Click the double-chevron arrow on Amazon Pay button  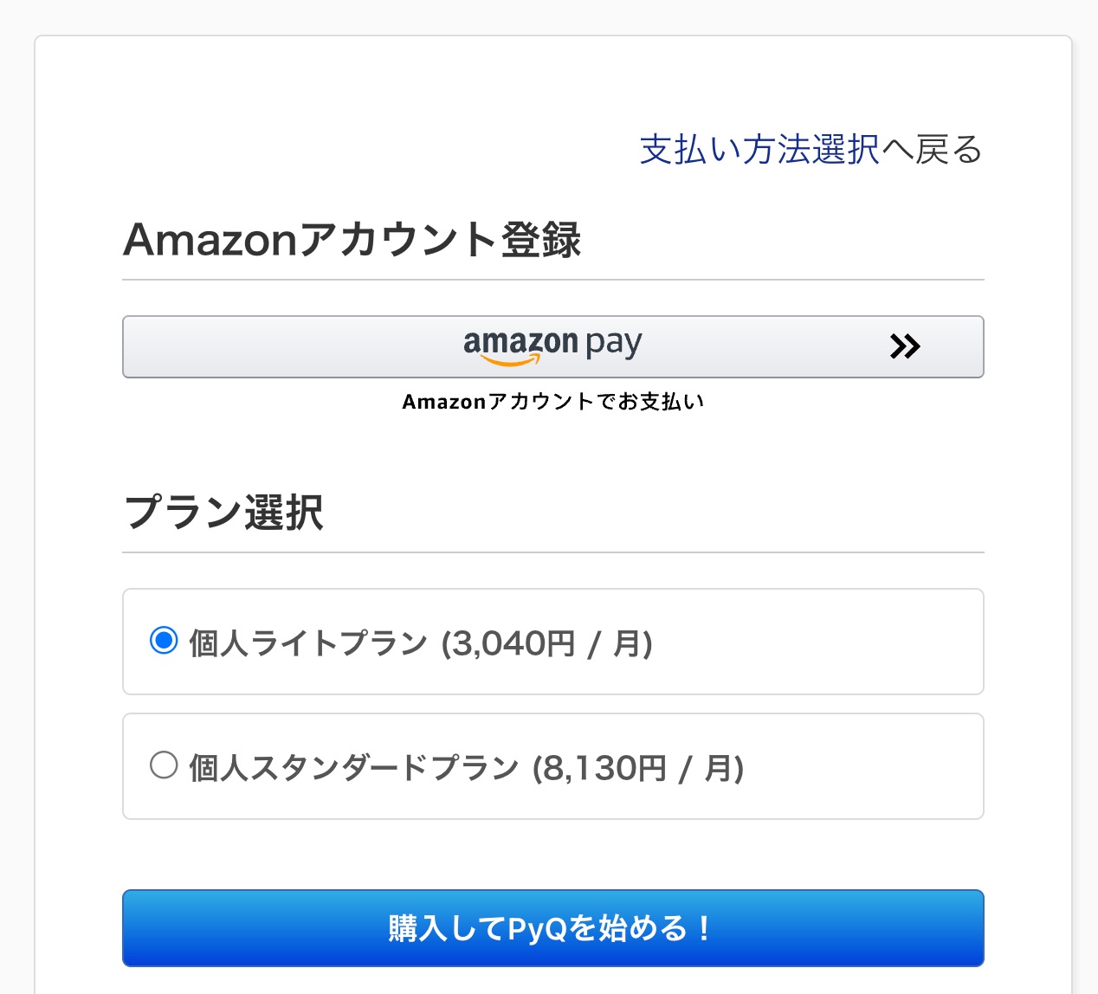click(905, 346)
